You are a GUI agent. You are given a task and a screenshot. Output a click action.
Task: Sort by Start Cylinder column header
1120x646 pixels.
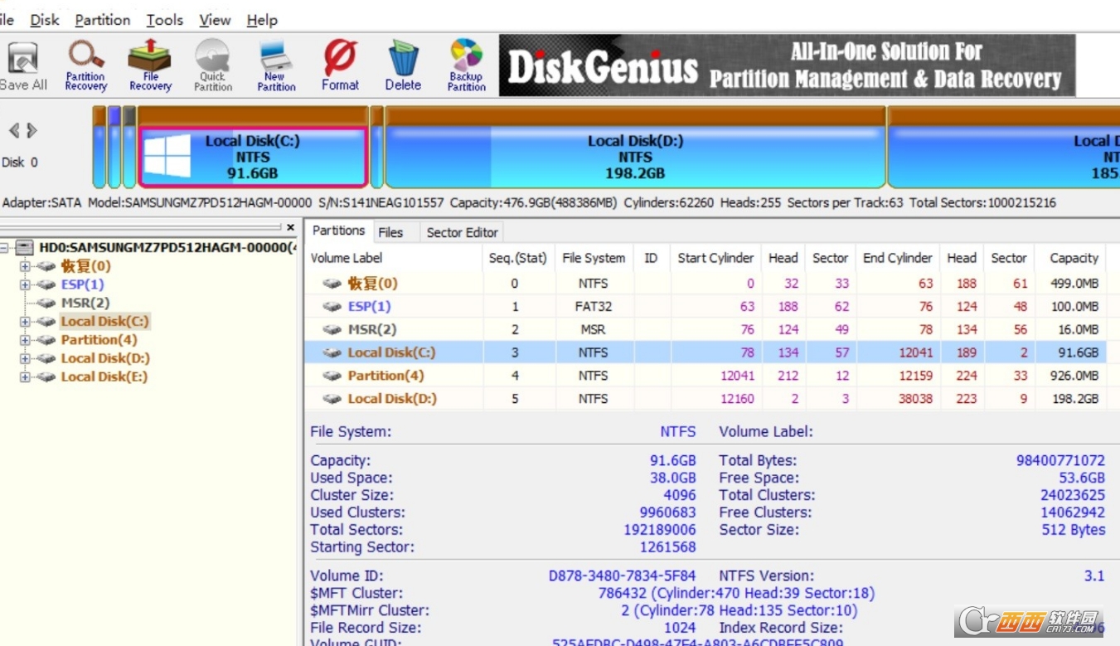[x=715, y=258]
